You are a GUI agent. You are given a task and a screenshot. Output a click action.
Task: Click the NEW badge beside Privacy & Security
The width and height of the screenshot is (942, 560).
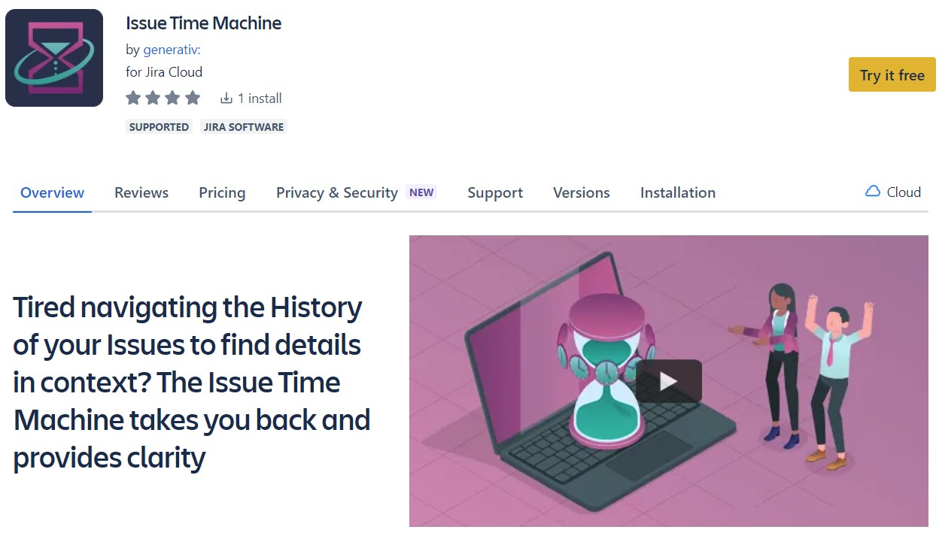pos(421,192)
